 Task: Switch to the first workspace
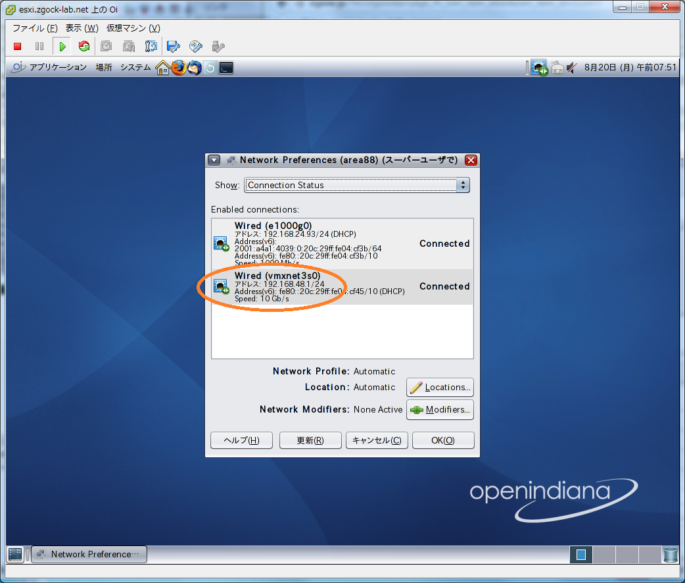[581, 555]
